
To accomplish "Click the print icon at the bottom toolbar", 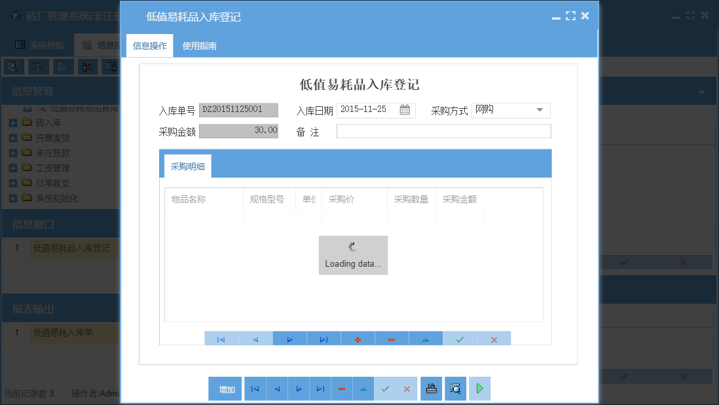I will [431, 389].
